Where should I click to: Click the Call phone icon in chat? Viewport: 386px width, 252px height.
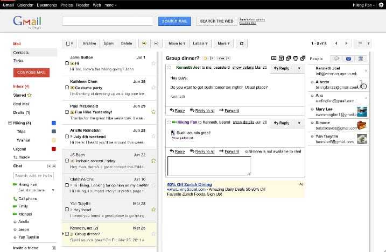pos(15,199)
